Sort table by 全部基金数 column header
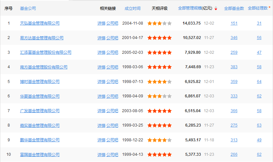Image resolution: width=273 pixels, height=162 pixels. tap(234, 8)
